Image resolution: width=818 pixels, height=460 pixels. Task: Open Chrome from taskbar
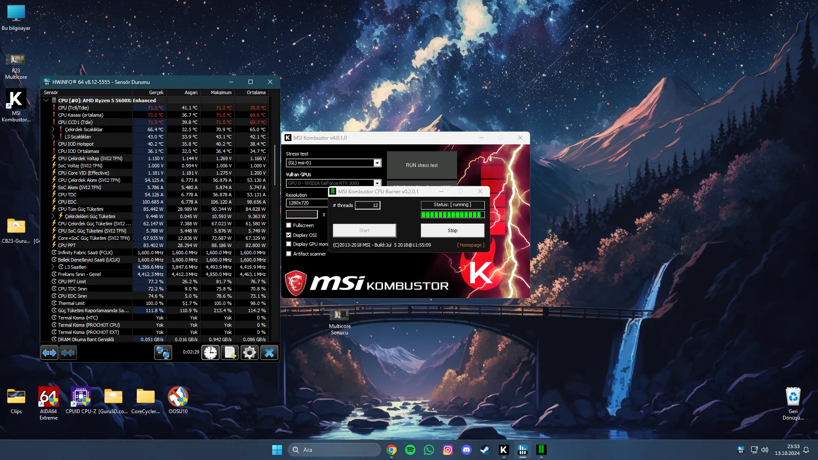pyautogui.click(x=392, y=450)
